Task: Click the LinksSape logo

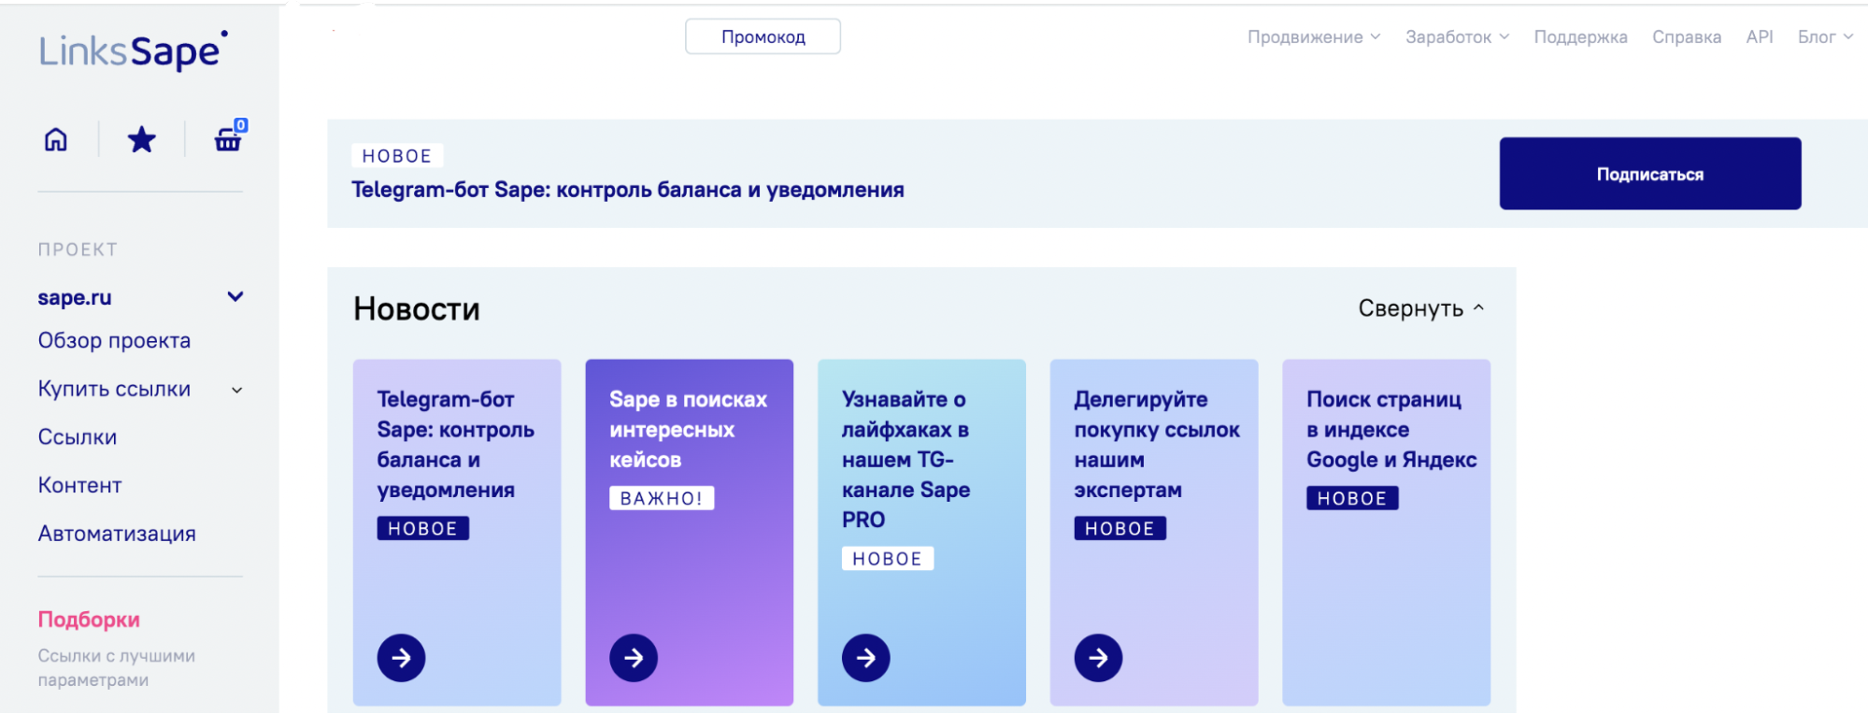Action: [133, 51]
